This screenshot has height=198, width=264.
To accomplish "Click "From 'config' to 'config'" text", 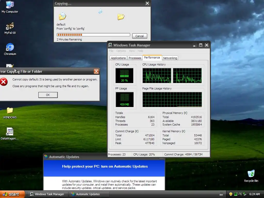I will point(71,29).
